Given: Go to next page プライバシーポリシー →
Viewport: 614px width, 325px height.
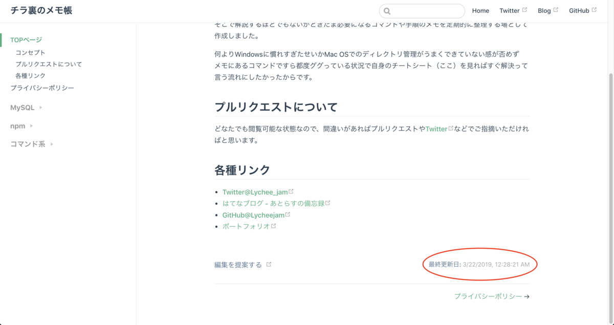Looking at the screenshot, I should click(x=492, y=296).
